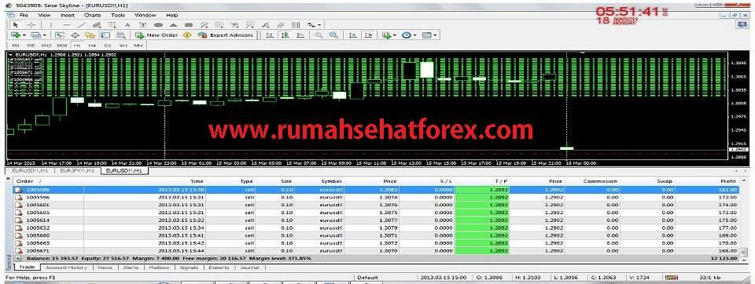Zoom in on the chart
The height and width of the screenshot is (284, 755).
tap(318, 35)
